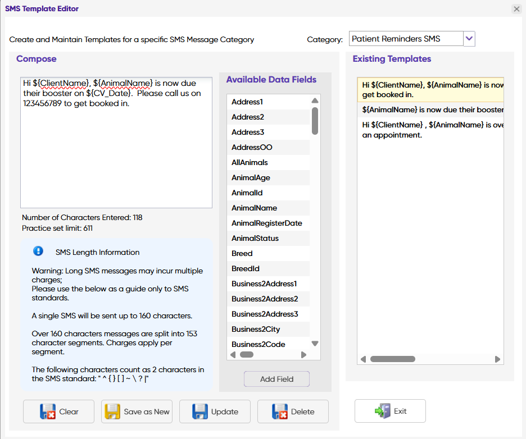Click the Clear button label

(69, 411)
